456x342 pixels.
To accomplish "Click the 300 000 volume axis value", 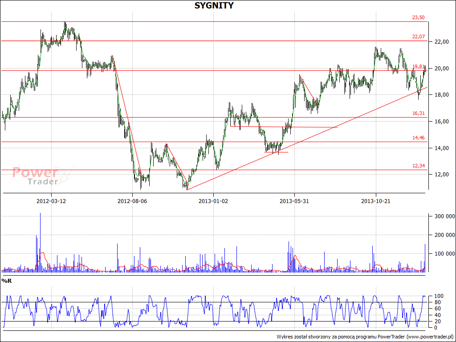I will [x=444, y=216].
